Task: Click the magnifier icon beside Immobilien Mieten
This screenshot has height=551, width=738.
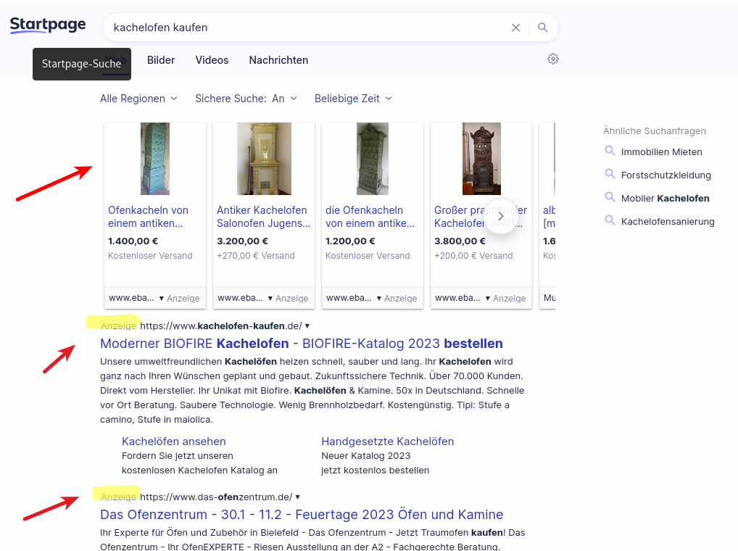Action: 610,151
